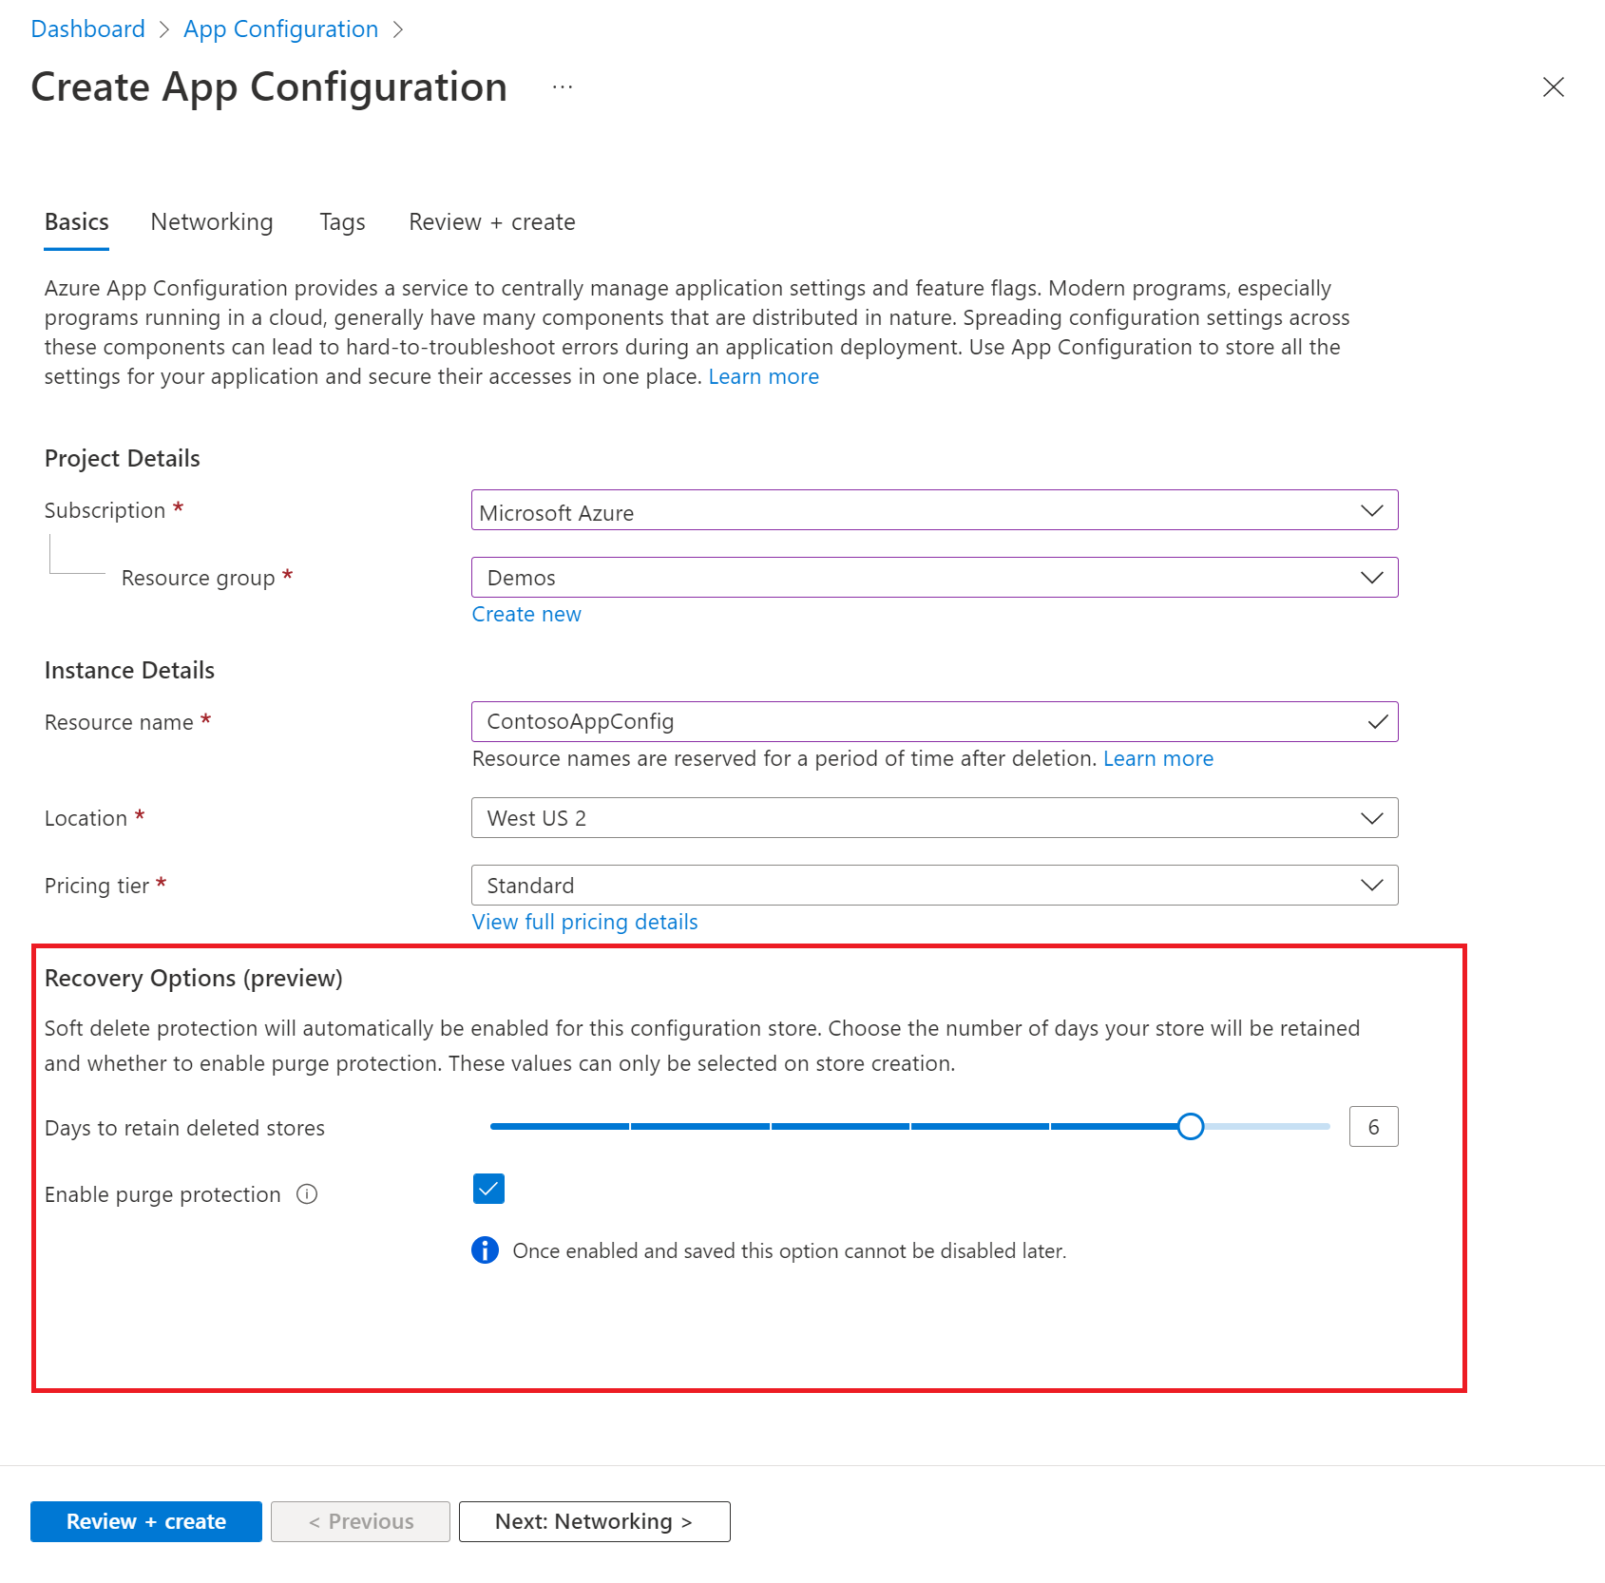The image size is (1605, 1583).
Task: Open the Tags tab
Action: (342, 222)
